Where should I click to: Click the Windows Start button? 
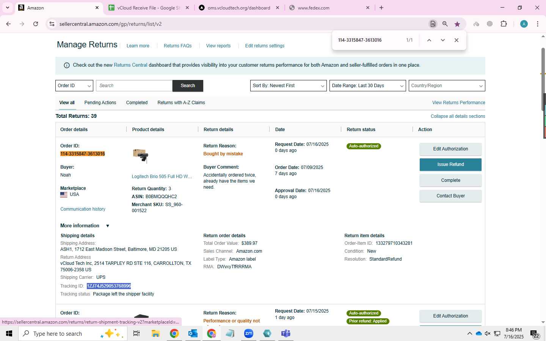(9, 333)
